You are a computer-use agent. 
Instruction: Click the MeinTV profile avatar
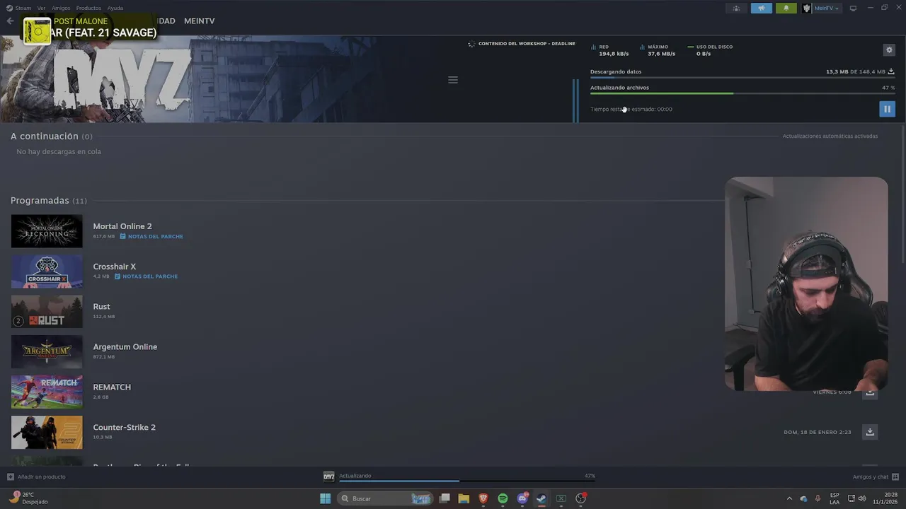point(806,8)
